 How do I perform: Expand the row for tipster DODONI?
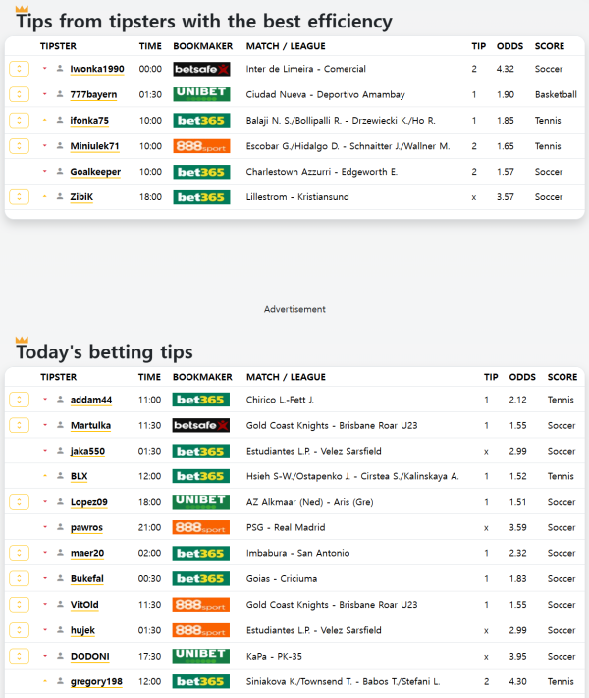click(19, 655)
